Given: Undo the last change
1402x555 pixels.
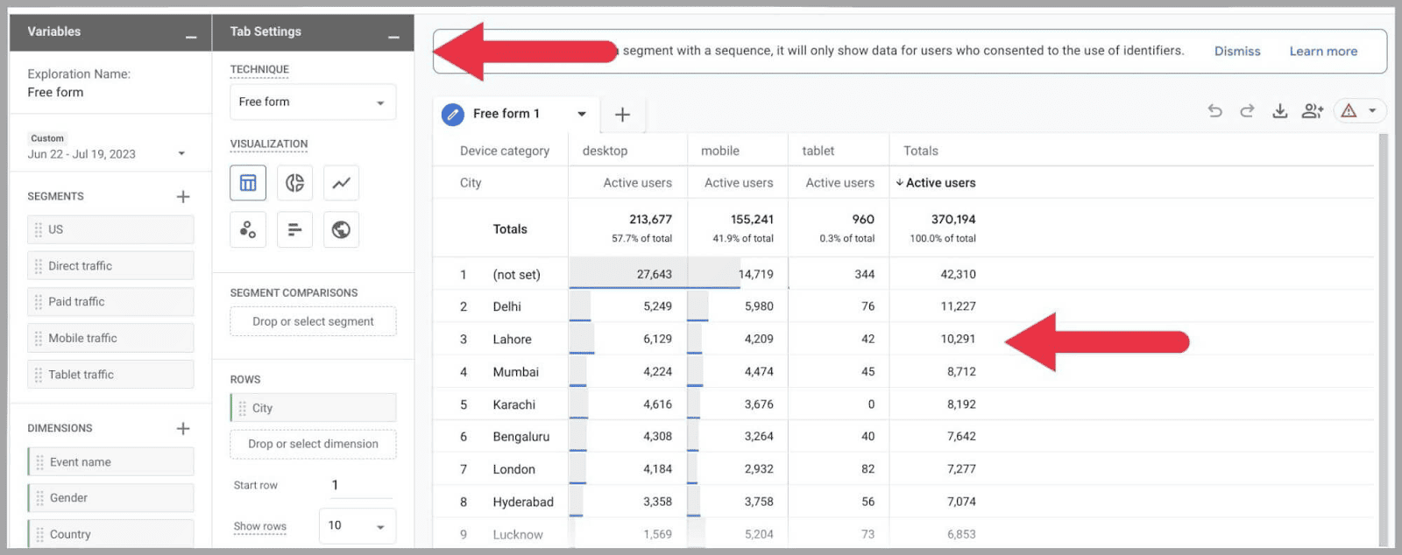Looking at the screenshot, I should tap(1214, 111).
